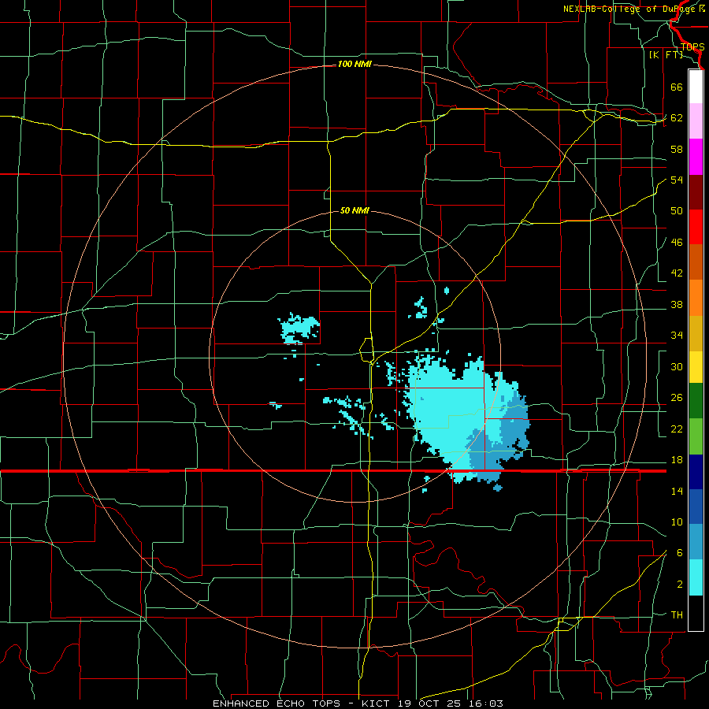The image size is (709, 709).
Task: Select the steel blue legend swatch
Action: coord(696,542)
